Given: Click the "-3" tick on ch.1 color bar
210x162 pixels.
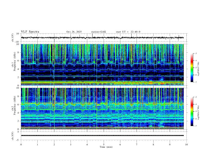Looking at the screenshot, I should click(x=195, y=53).
